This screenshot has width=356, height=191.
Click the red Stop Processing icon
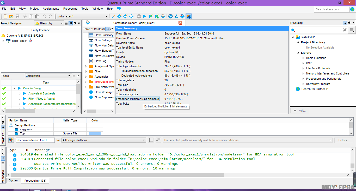point(139,16)
